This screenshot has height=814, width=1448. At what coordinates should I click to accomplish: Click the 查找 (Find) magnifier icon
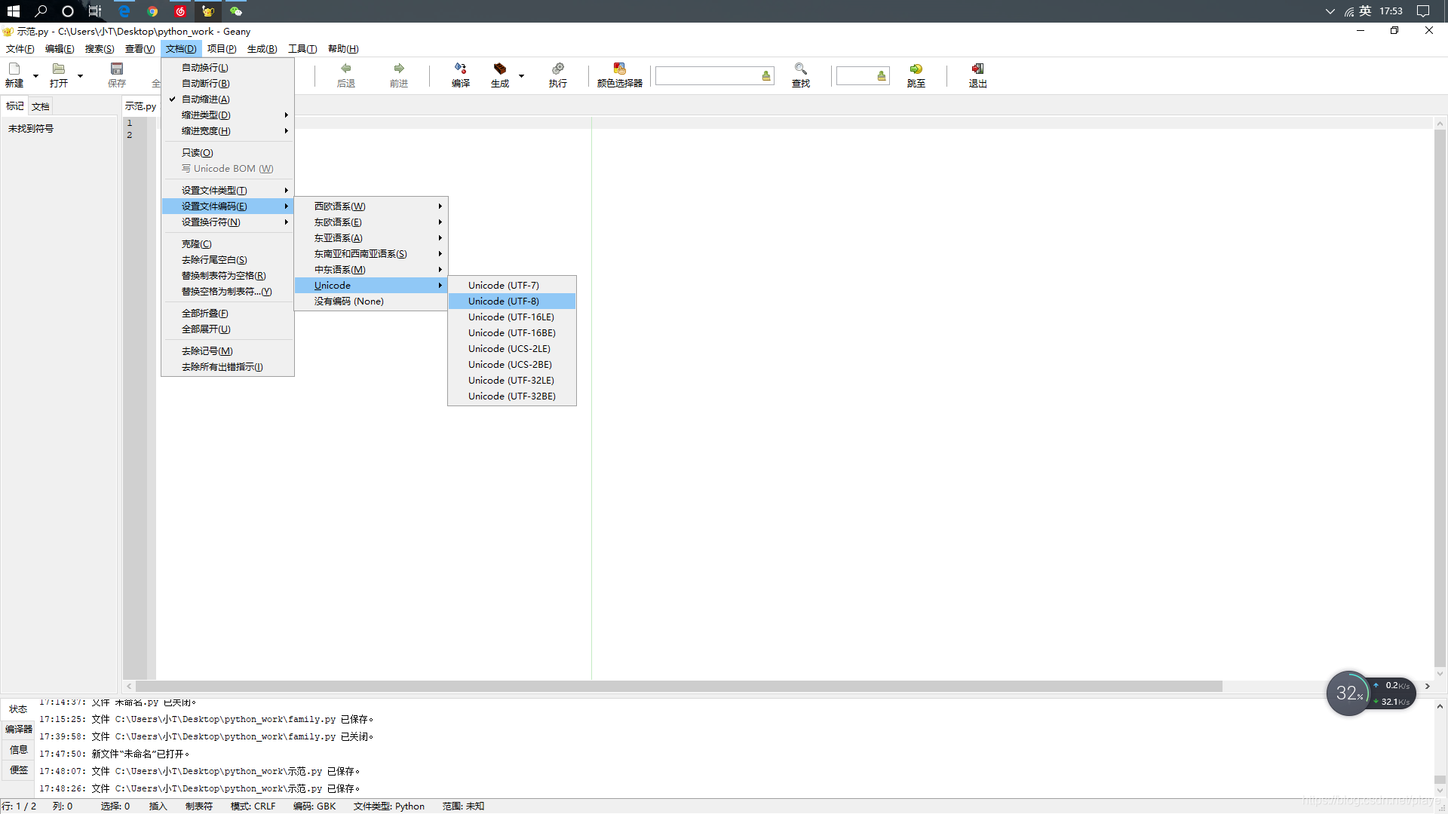click(801, 69)
